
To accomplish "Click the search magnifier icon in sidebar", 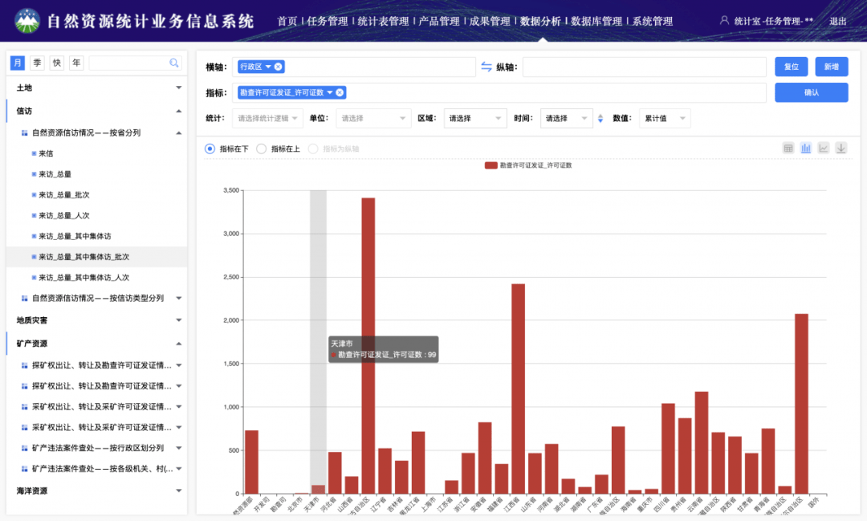I will pos(173,63).
